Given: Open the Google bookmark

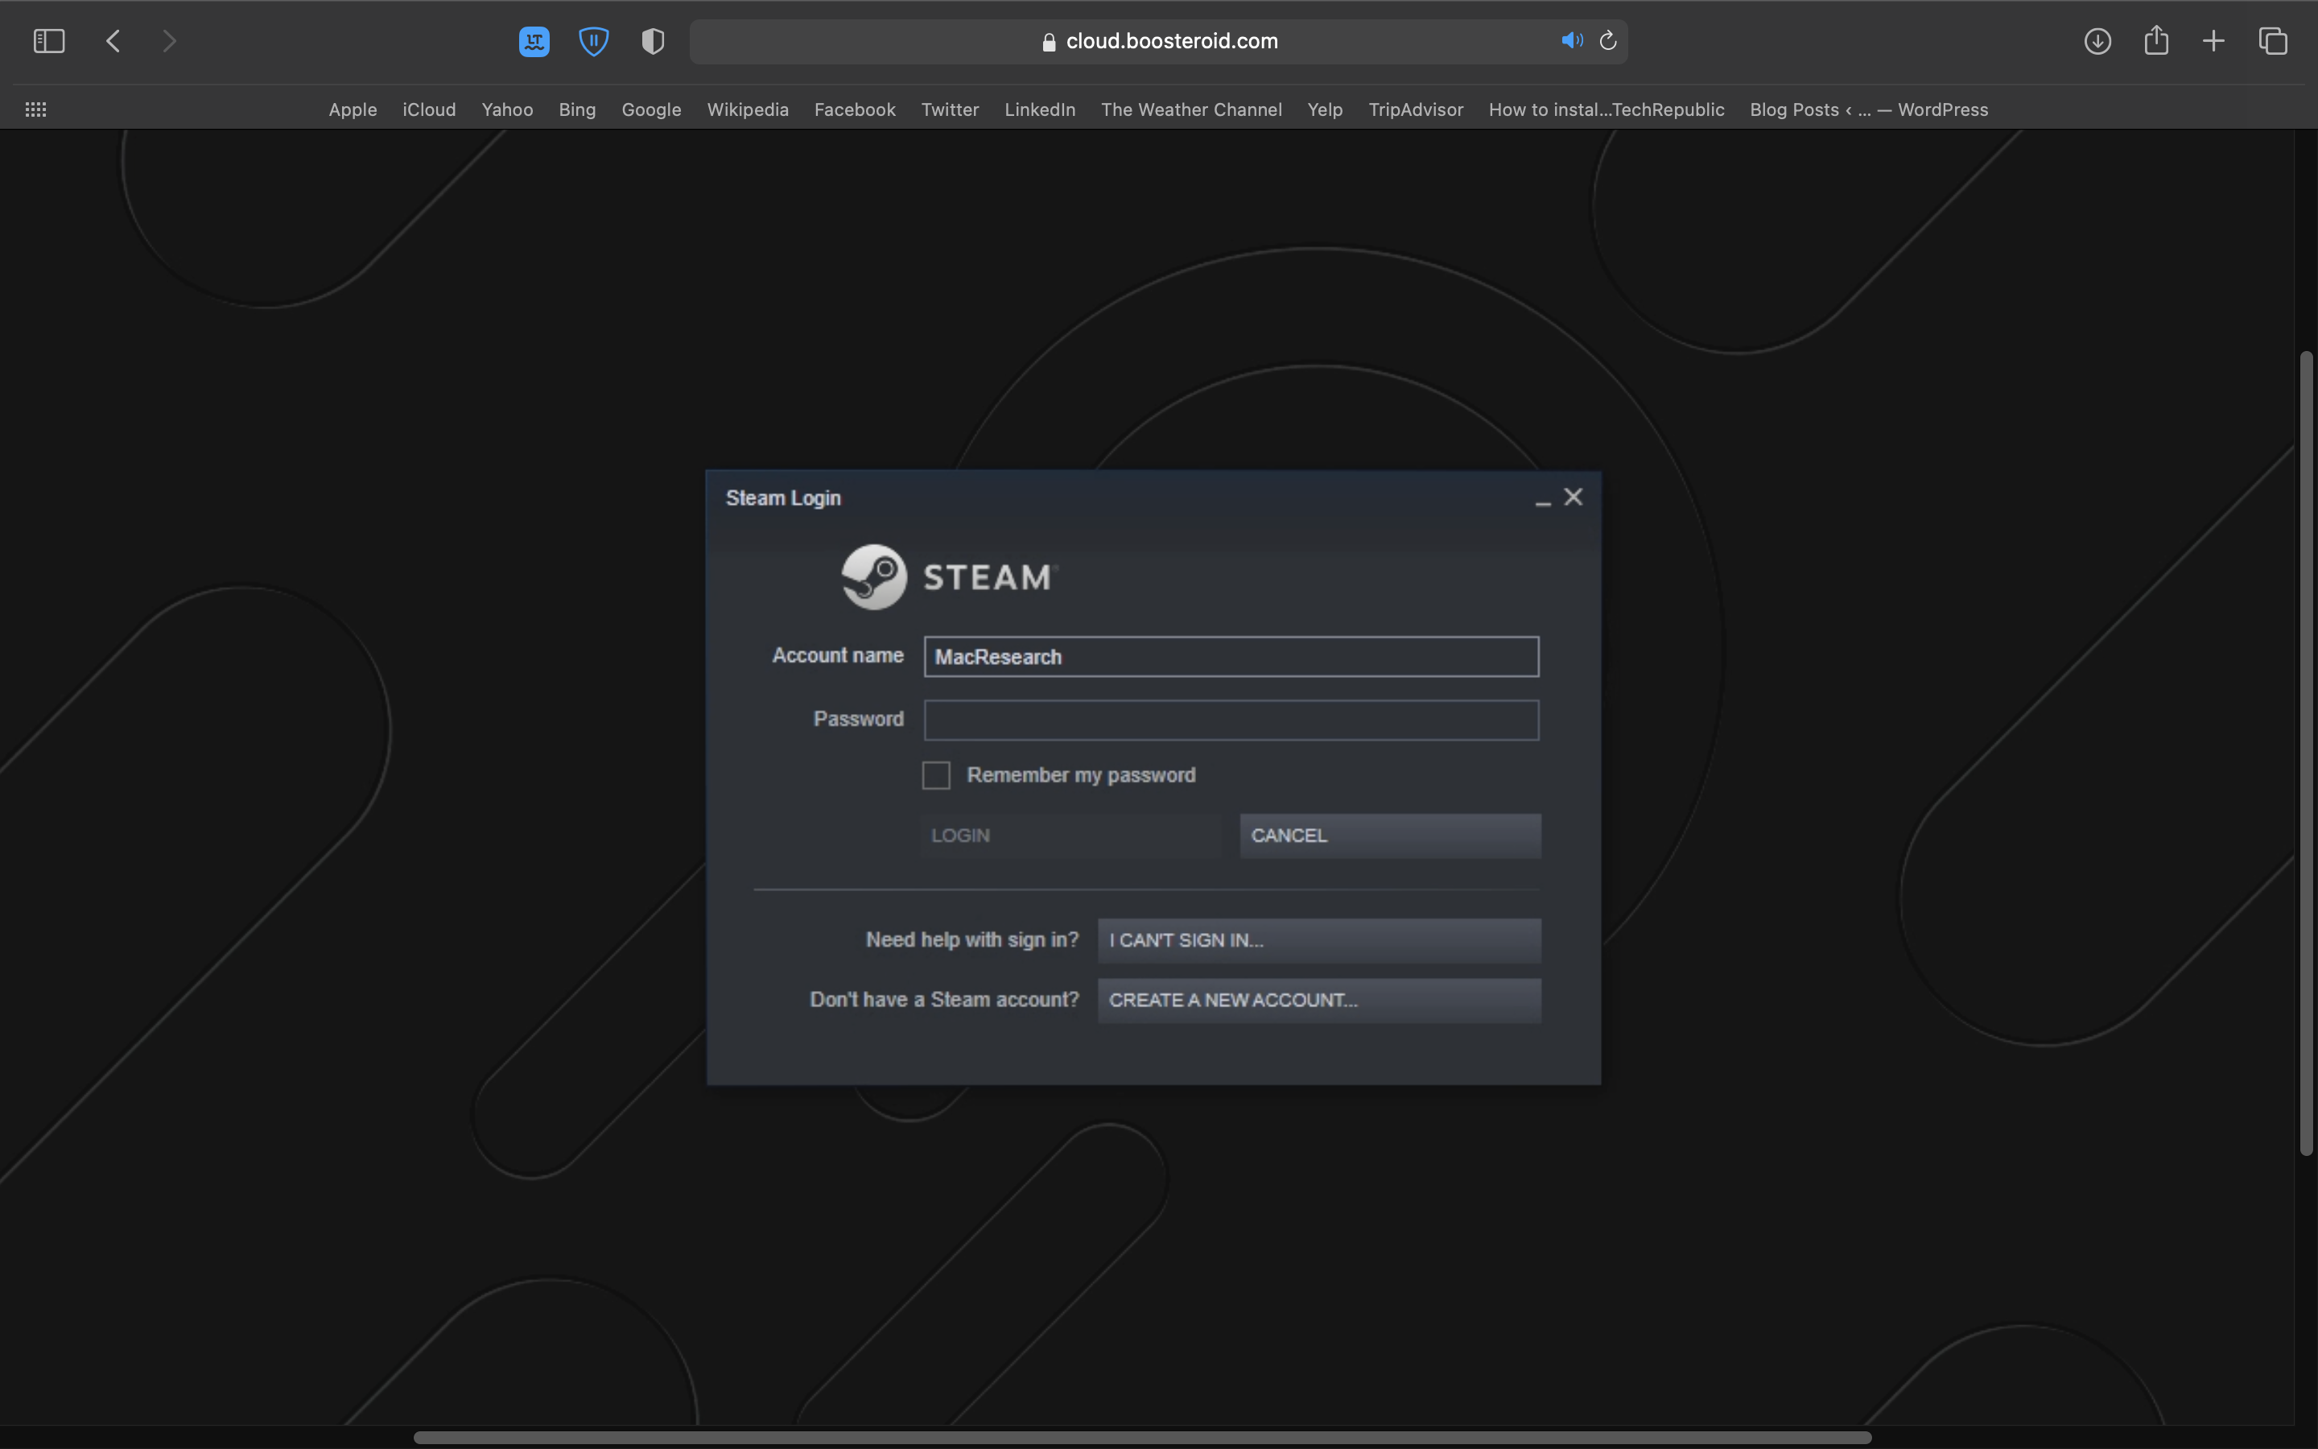Looking at the screenshot, I should 651,109.
